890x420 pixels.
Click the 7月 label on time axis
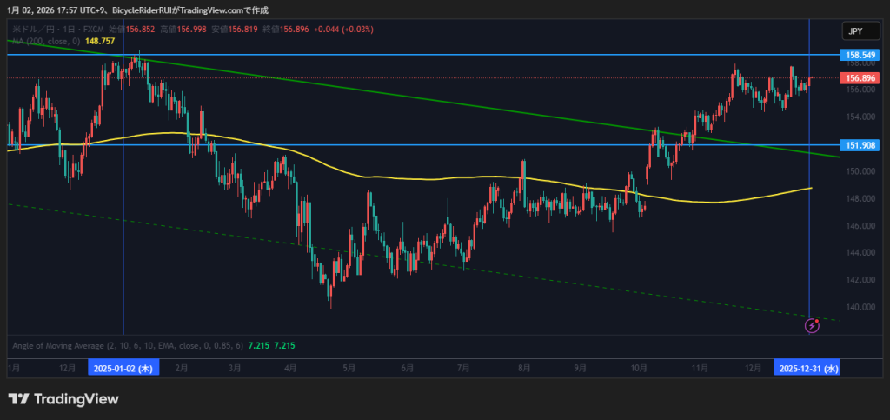pos(463,369)
